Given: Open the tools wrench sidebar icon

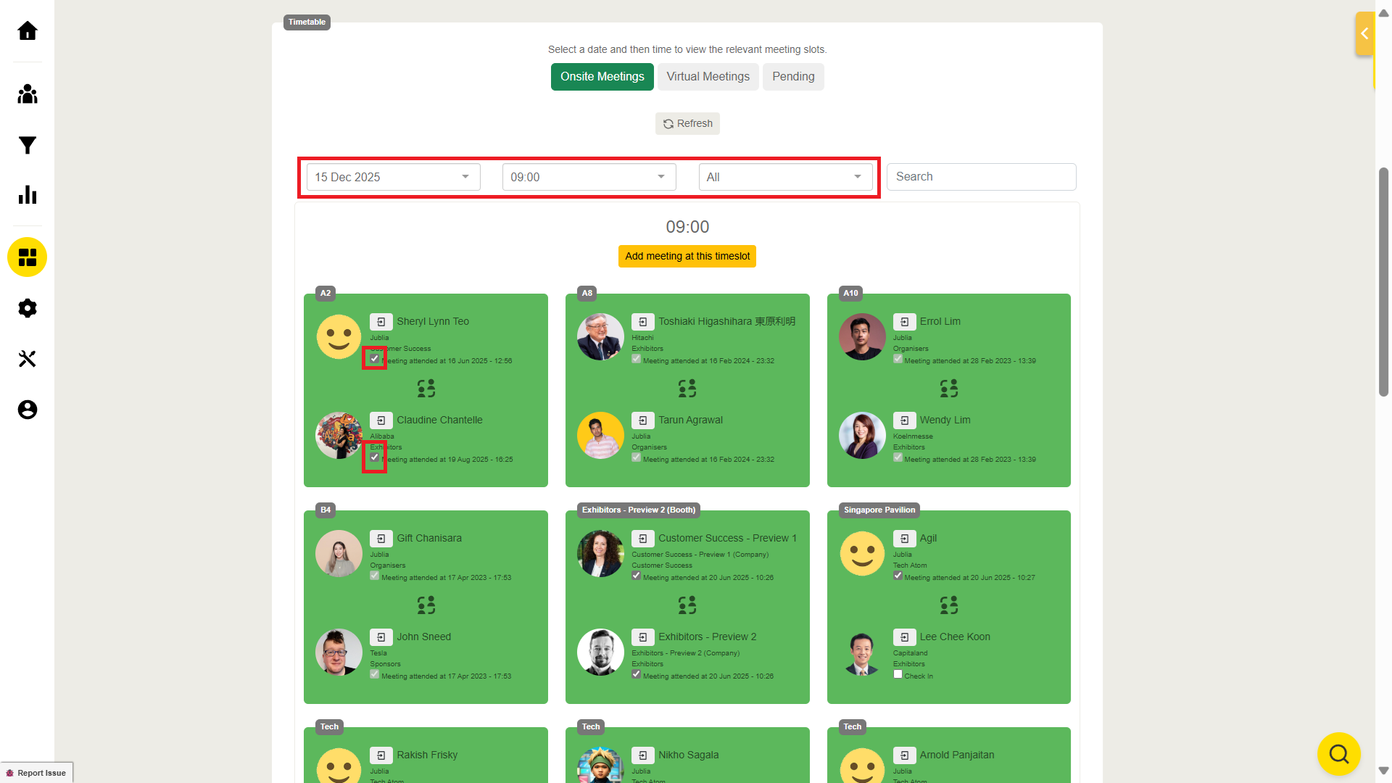Looking at the screenshot, I should click(x=28, y=359).
